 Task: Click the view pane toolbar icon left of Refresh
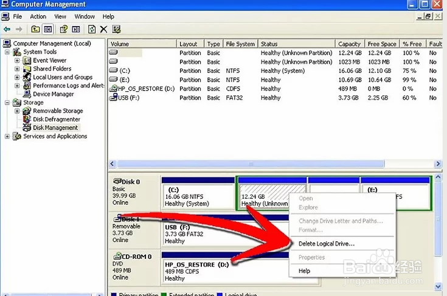[x=76, y=29]
